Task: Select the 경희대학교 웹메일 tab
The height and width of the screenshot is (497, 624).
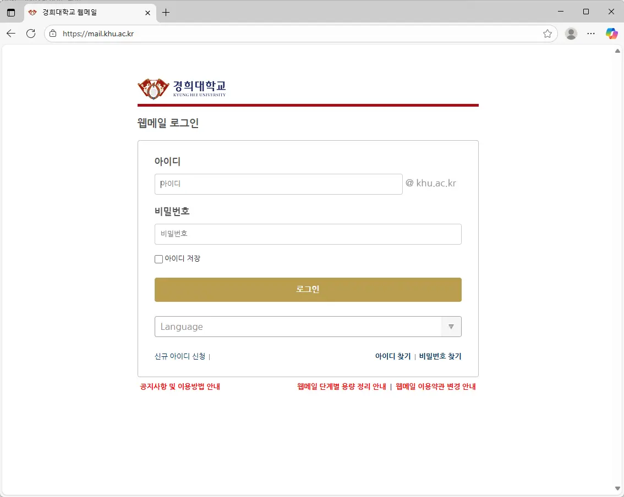Action: (x=83, y=12)
